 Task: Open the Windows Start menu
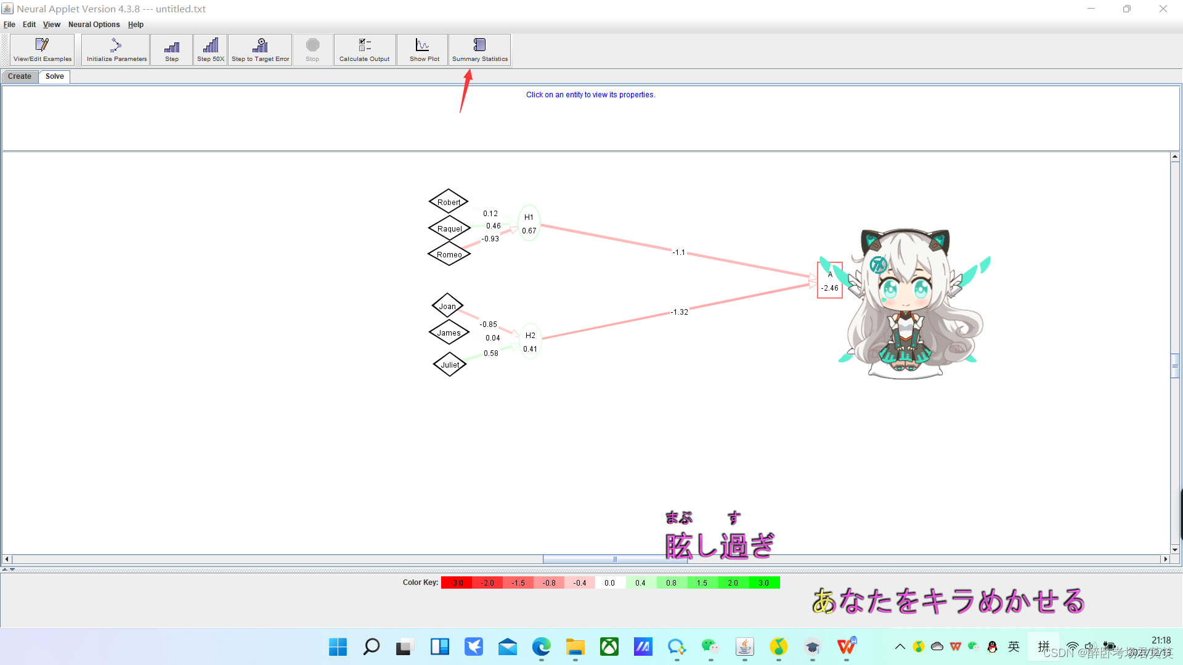(x=338, y=647)
